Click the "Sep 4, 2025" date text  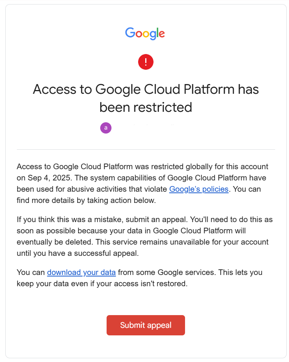tap(50, 178)
